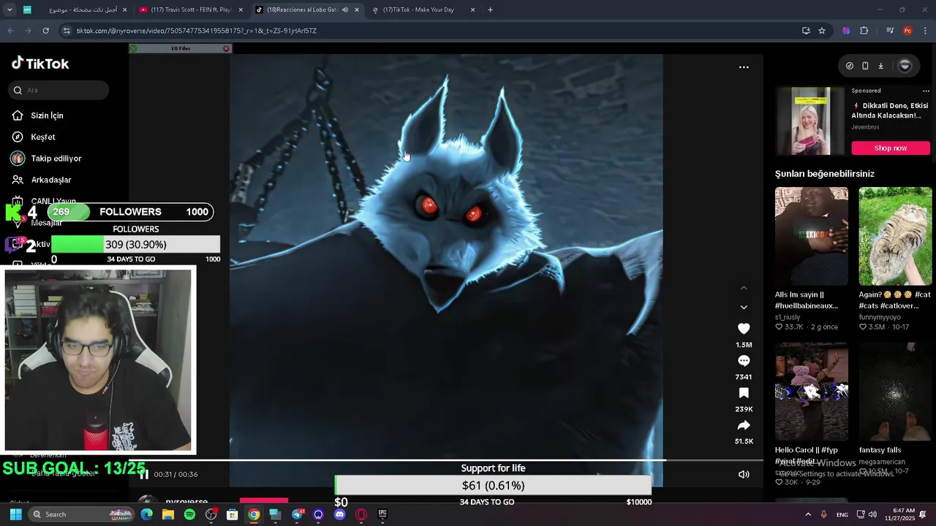Switch to the Arabic-titled first tab
This screenshot has height=526, width=936.
(x=75, y=10)
